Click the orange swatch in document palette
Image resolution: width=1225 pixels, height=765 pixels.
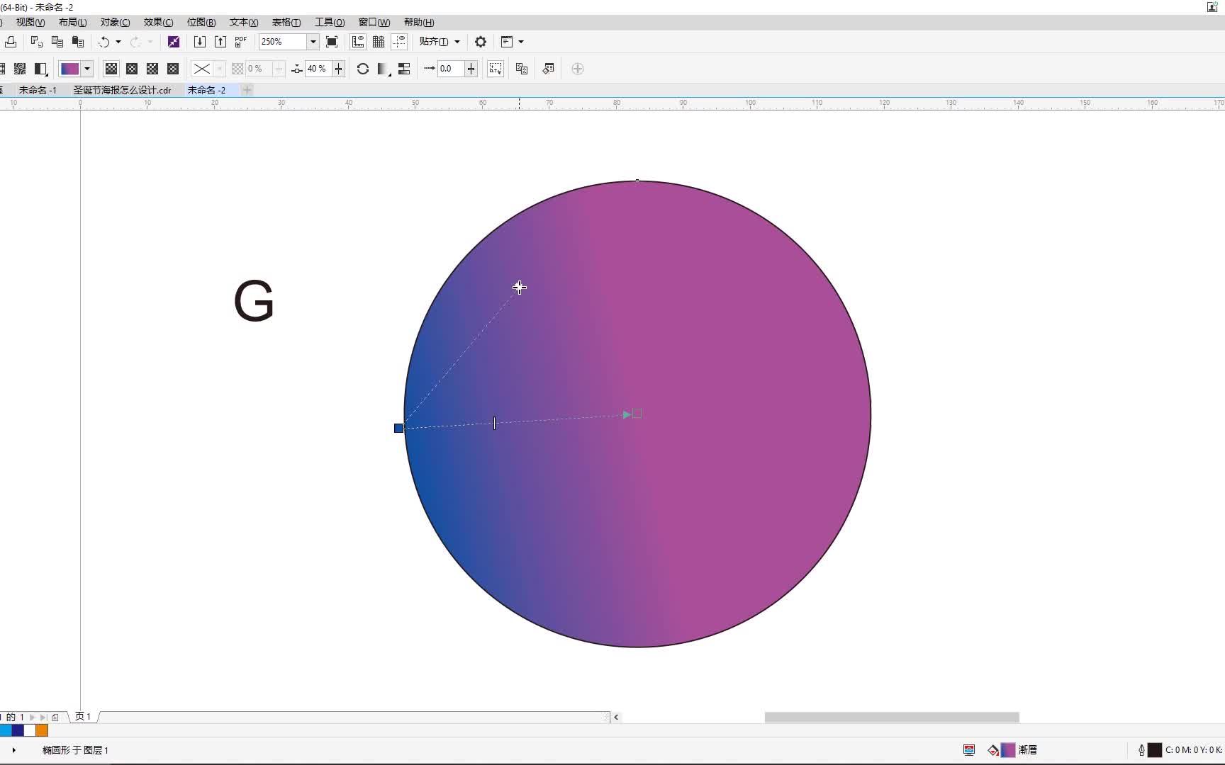(42, 730)
